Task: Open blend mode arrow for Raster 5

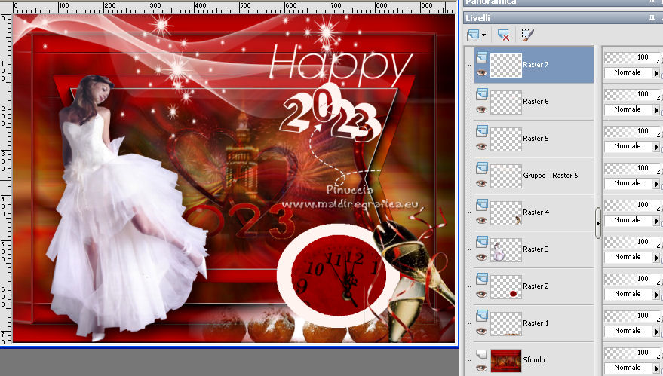Action: tap(656, 147)
